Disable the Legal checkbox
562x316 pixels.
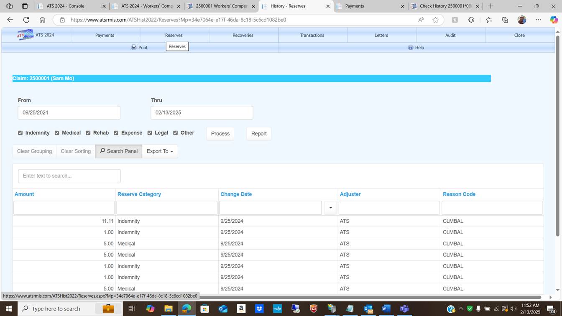coord(150,133)
